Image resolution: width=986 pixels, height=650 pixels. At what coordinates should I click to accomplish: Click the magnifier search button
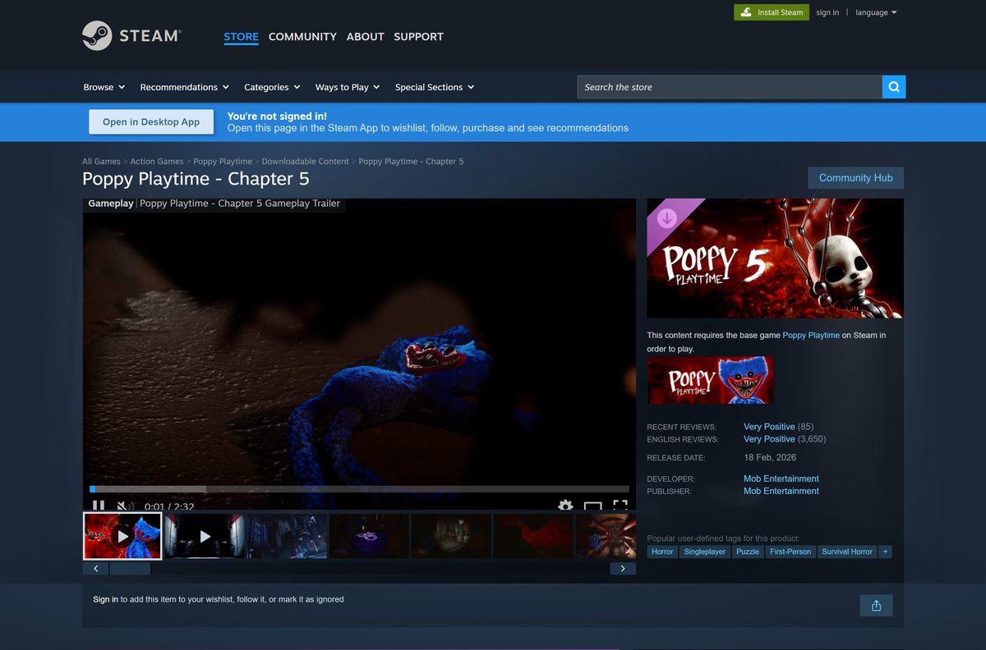[894, 87]
